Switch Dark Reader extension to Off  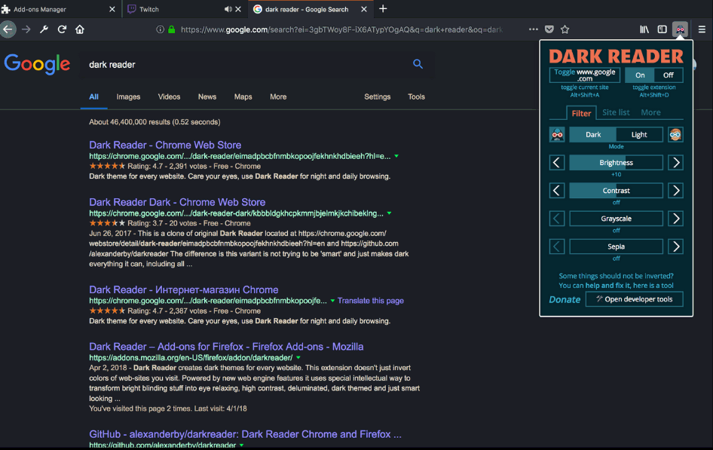click(x=669, y=75)
